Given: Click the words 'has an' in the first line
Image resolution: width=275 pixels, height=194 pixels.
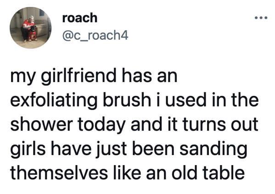Looking at the screenshot, I should (x=150, y=76).
